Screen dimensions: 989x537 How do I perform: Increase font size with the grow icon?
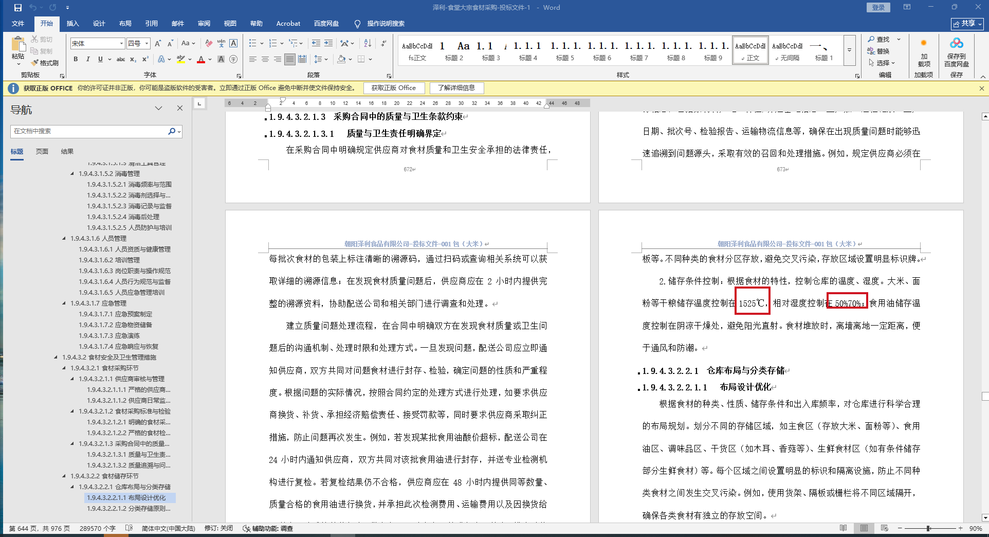pos(158,44)
